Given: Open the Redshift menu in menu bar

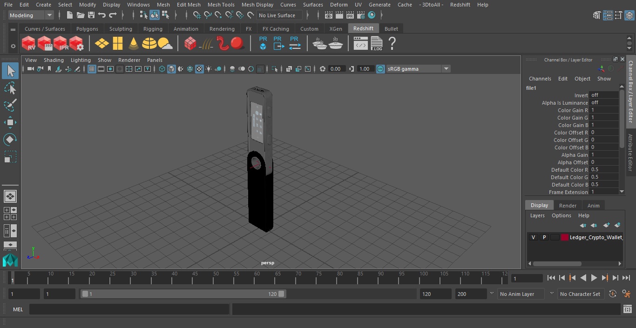Looking at the screenshot, I should click(x=460, y=5).
